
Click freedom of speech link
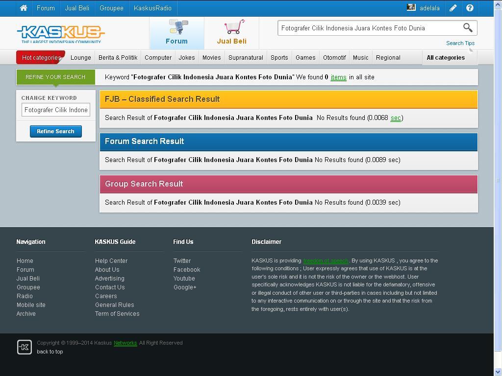point(326,260)
